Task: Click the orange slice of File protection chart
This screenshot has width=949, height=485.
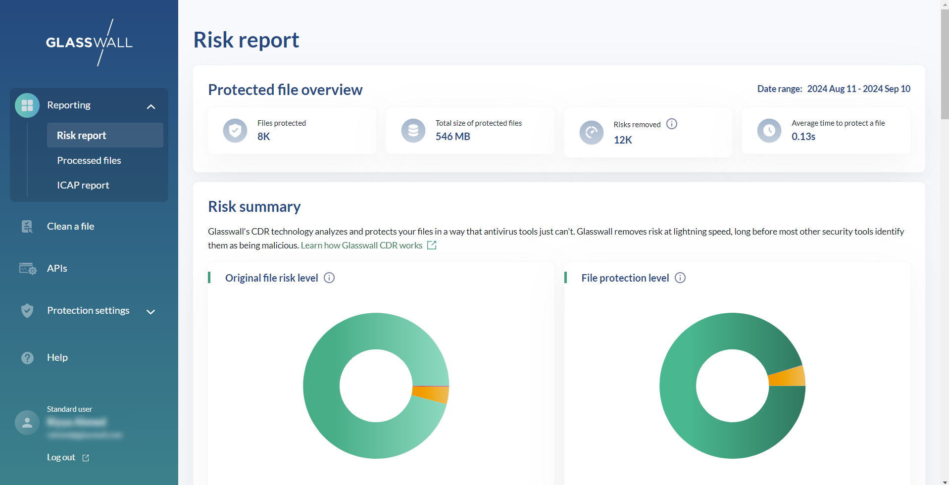Action: click(x=788, y=377)
